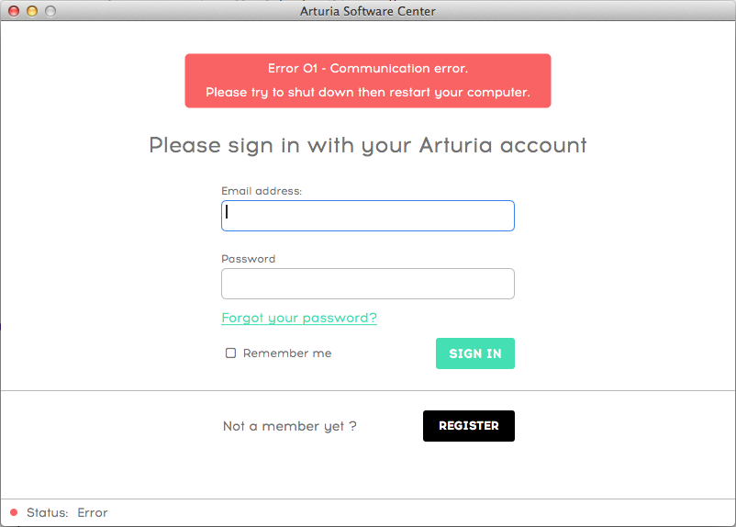
Task: Close the Arturia Software Center window
Action: [x=14, y=11]
